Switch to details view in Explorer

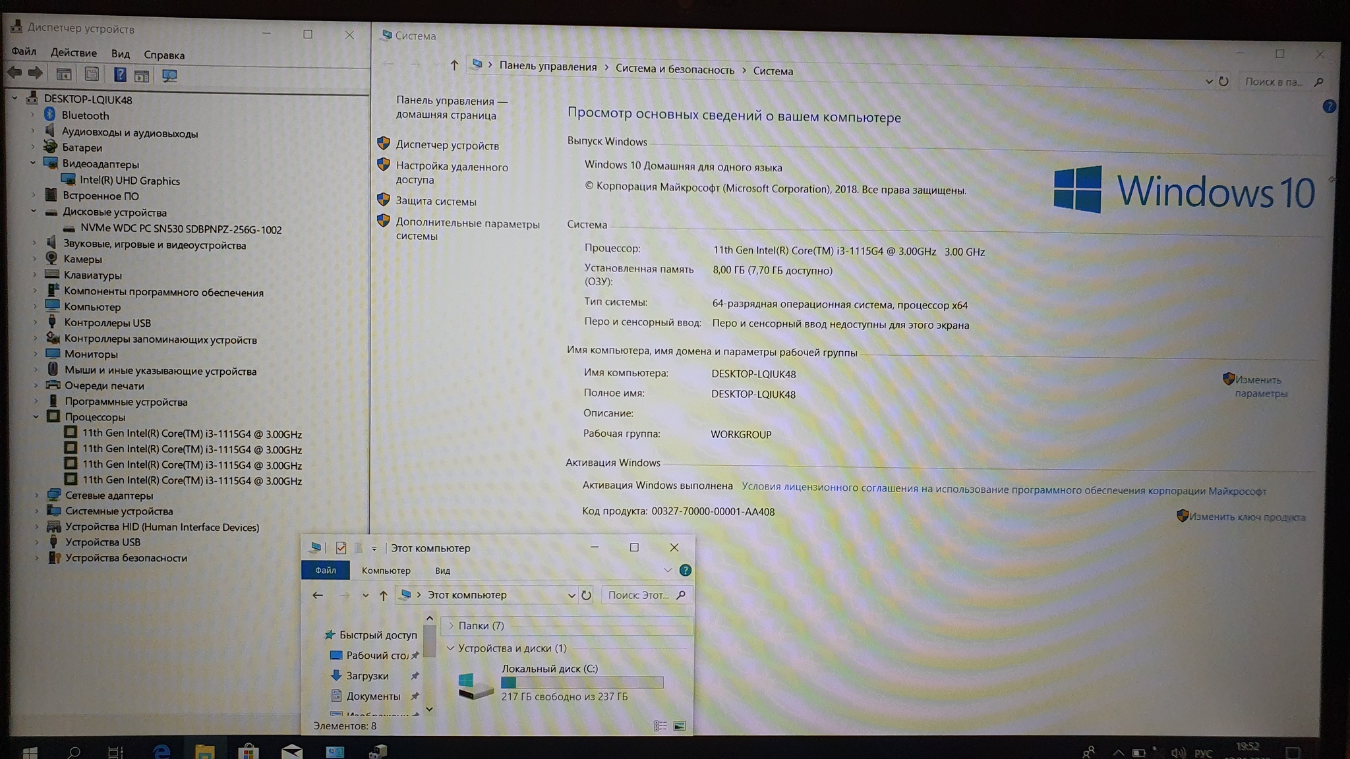click(x=660, y=726)
